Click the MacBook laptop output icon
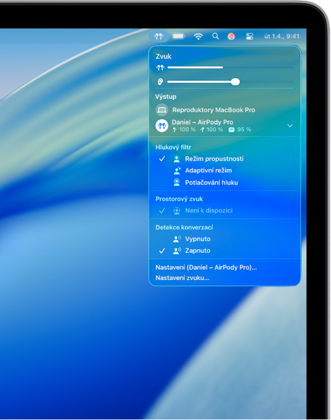The height and width of the screenshot is (420, 331). [x=162, y=110]
